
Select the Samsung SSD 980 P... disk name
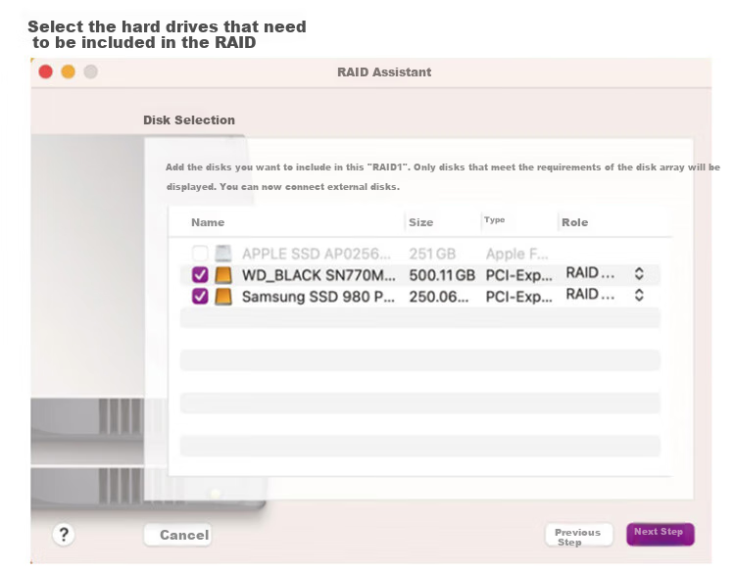318,297
